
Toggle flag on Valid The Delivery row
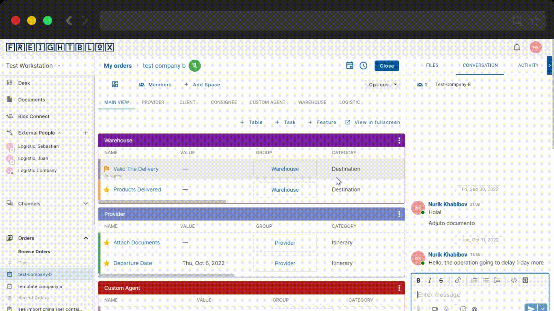point(106,169)
